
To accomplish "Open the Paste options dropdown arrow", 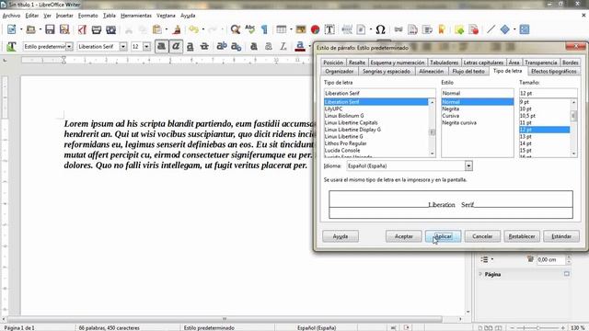I will tap(167, 29).
